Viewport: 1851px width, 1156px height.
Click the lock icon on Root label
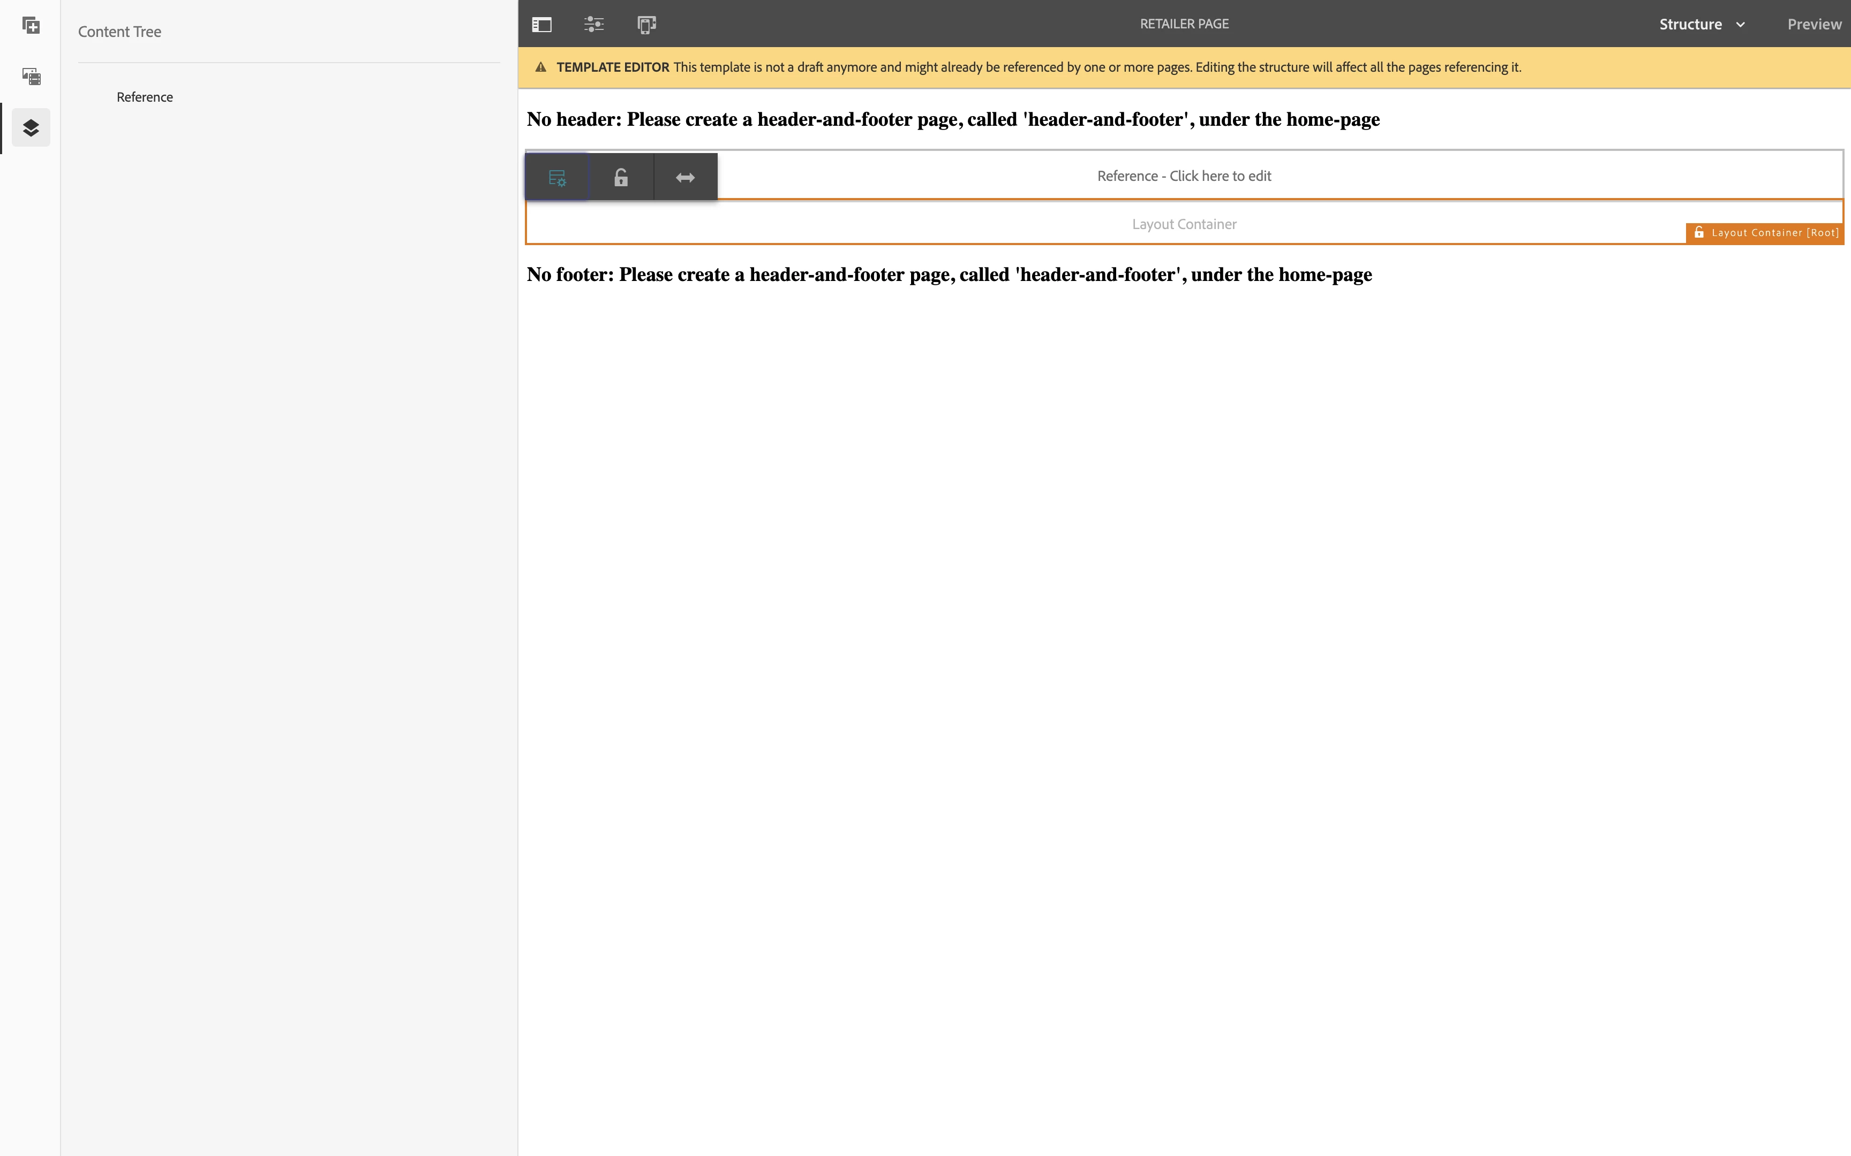pos(1699,232)
